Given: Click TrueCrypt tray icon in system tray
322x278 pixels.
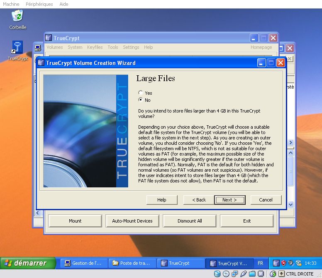Looking at the screenshot, I should click(x=276, y=263).
